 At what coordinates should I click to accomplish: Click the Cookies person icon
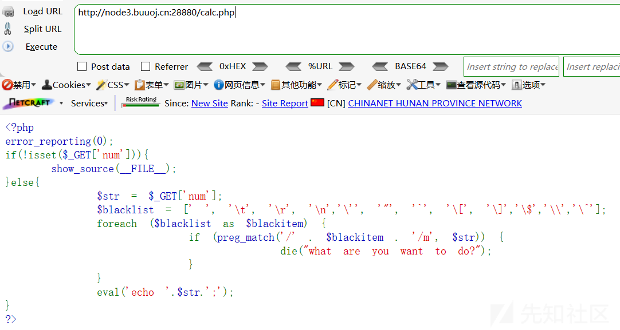pos(46,85)
